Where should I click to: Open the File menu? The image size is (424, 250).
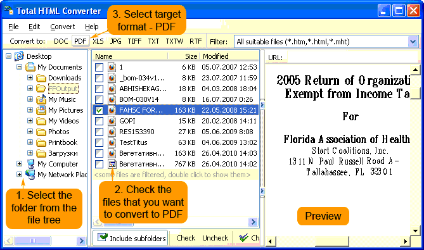point(13,27)
